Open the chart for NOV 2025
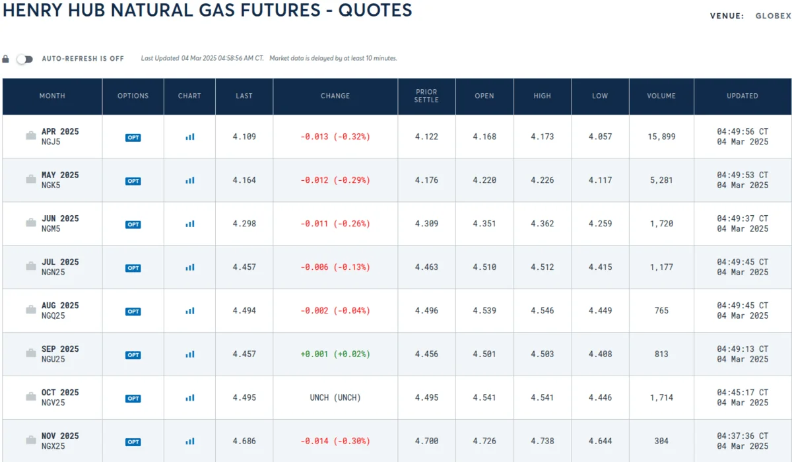Screen dimensions: 792x462 (189, 441)
